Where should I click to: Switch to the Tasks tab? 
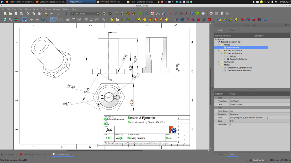(x=232, y=30)
